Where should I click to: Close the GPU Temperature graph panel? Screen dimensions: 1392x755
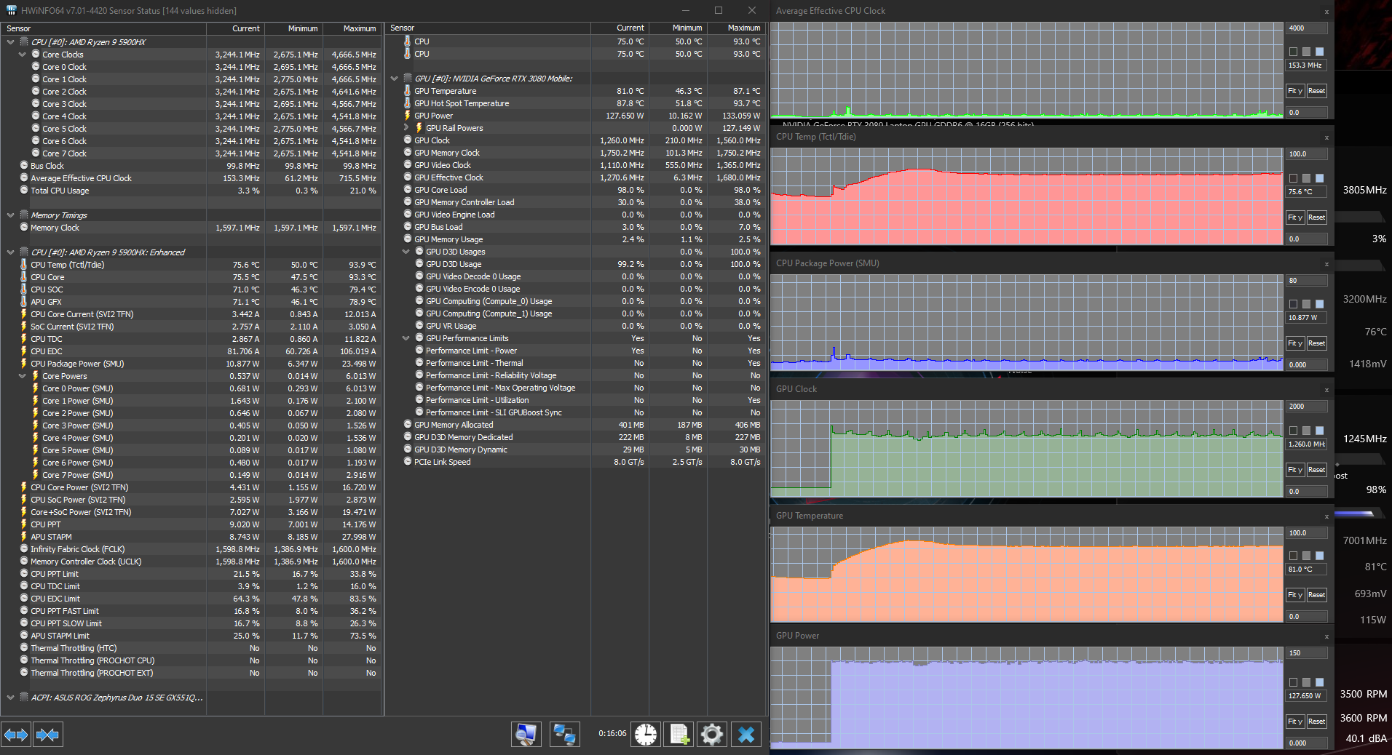1326,516
